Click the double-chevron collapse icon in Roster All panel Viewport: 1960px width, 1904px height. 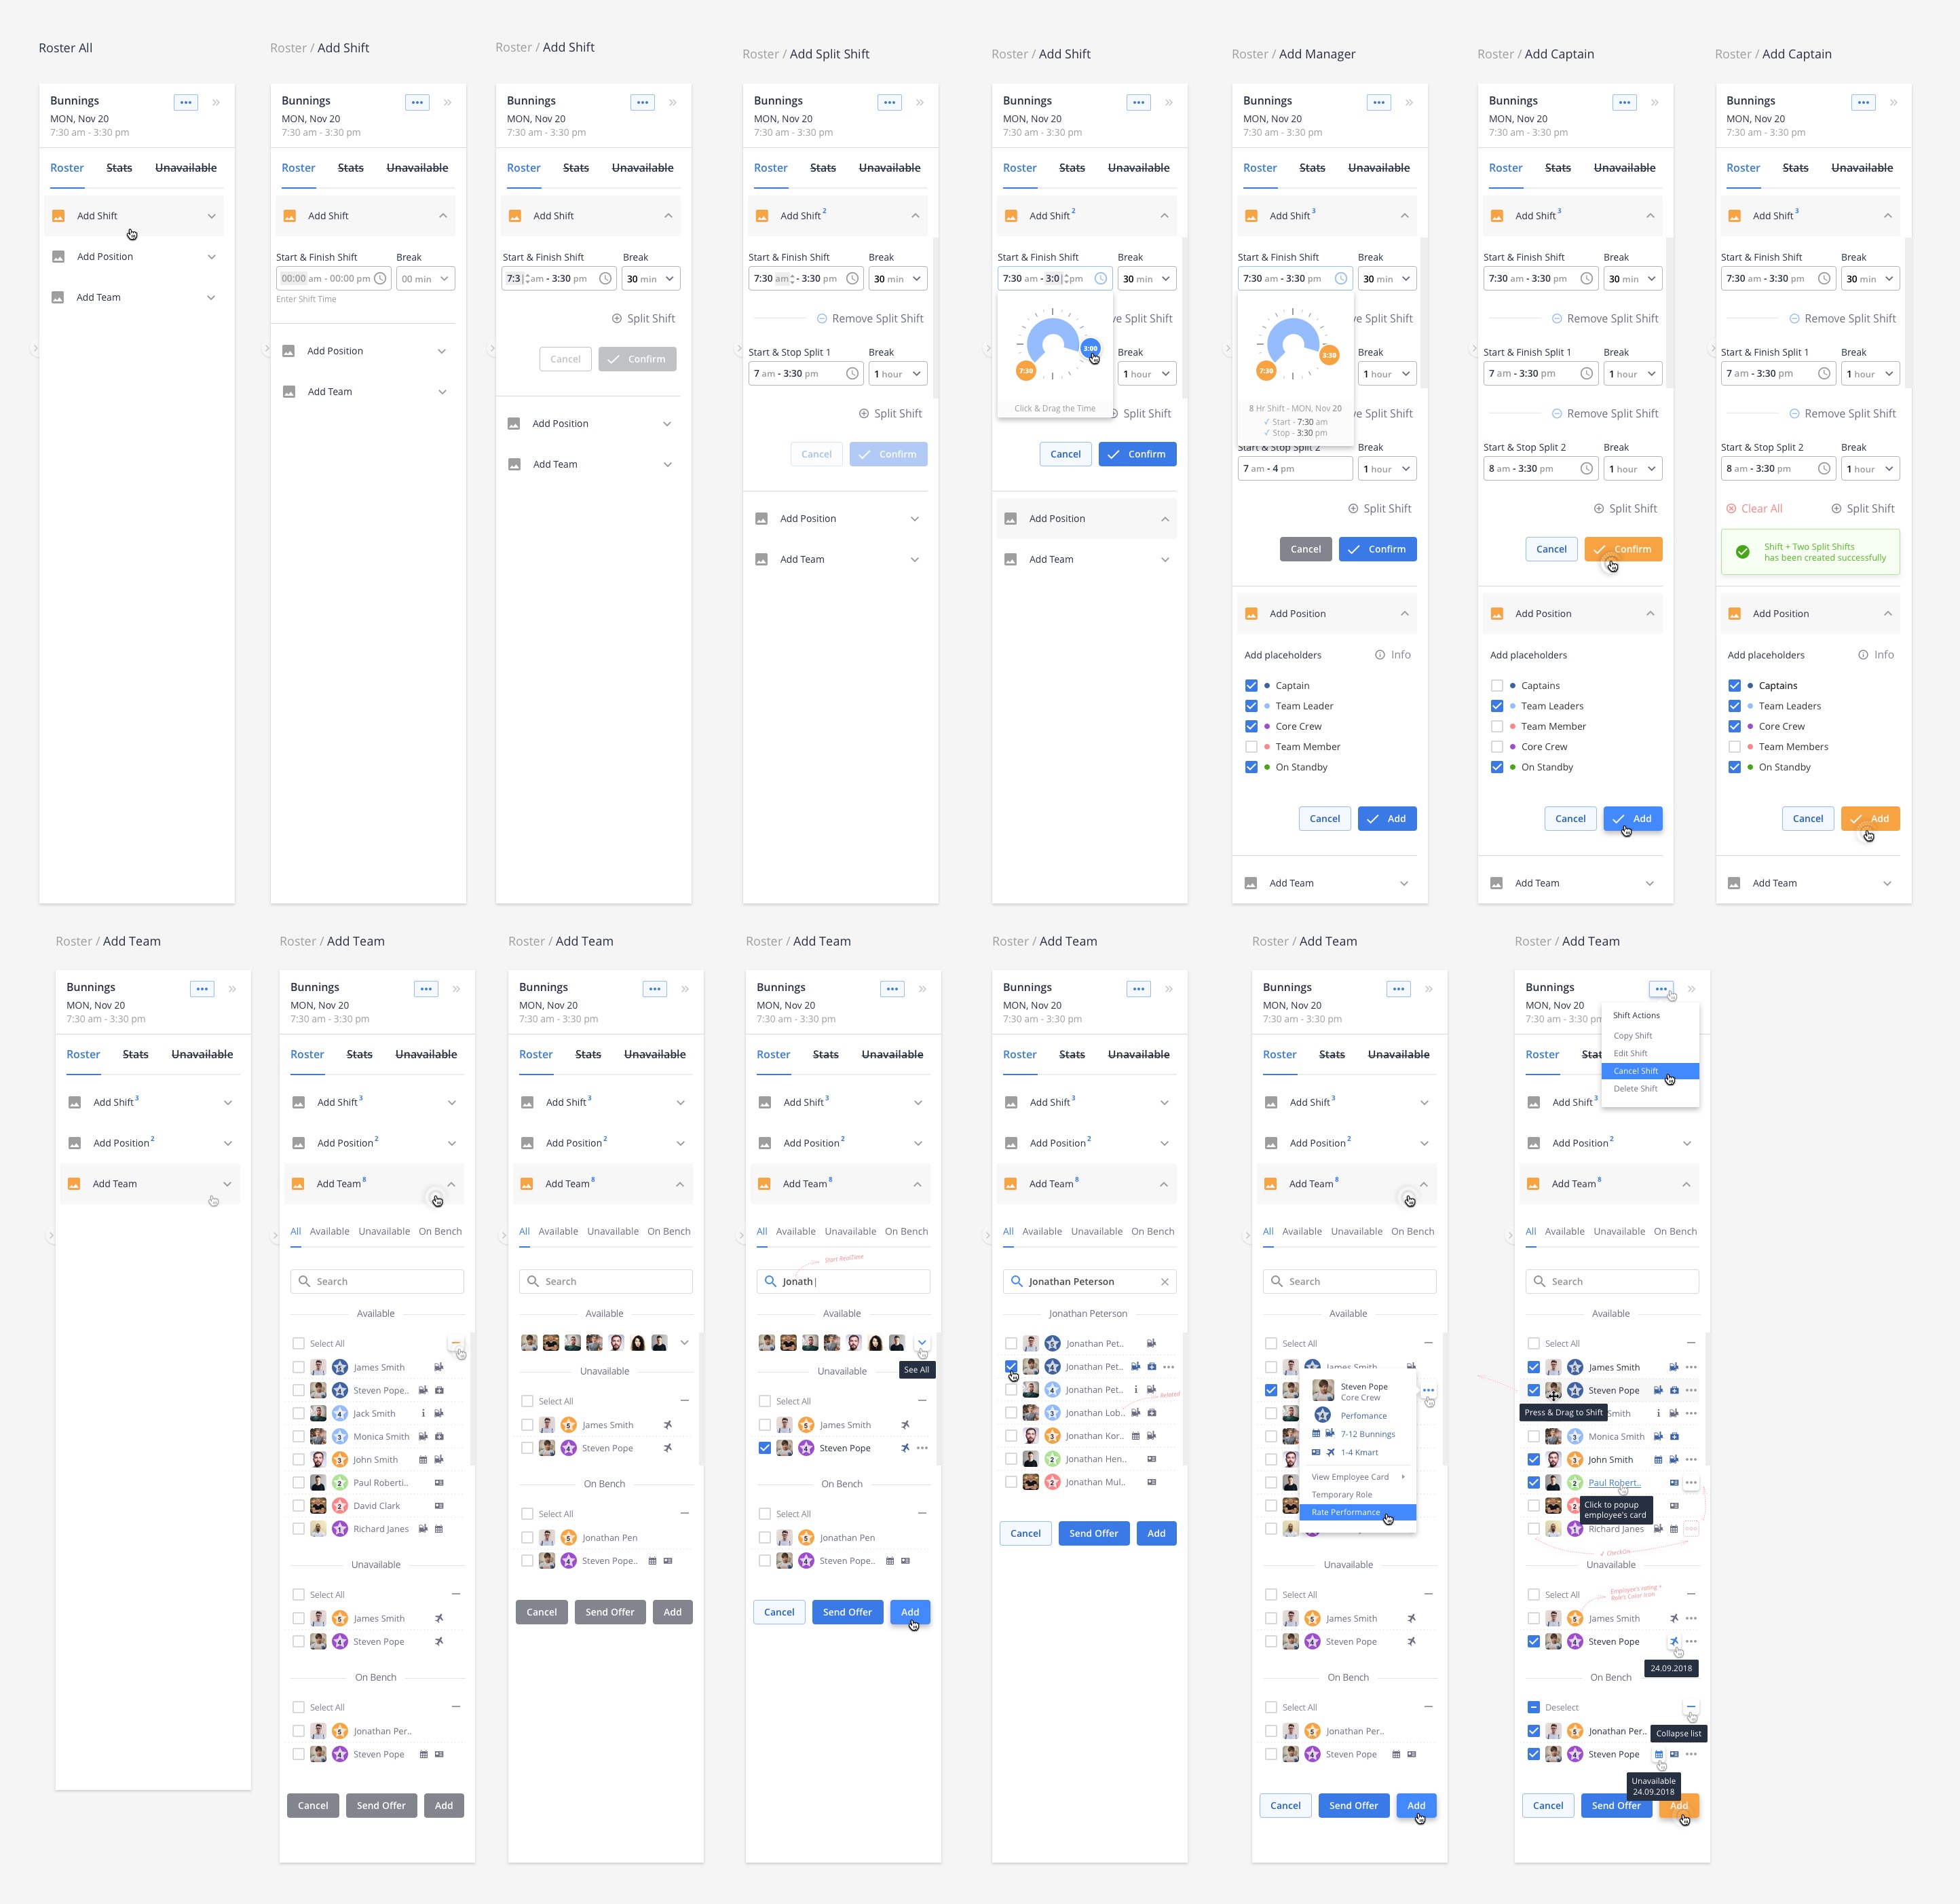pos(216,102)
